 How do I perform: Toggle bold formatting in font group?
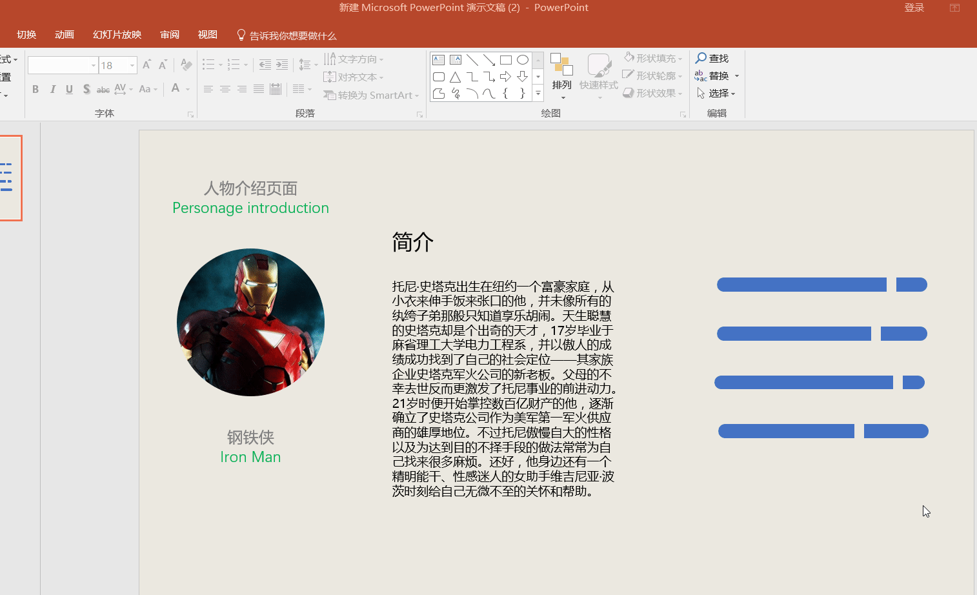pos(35,89)
